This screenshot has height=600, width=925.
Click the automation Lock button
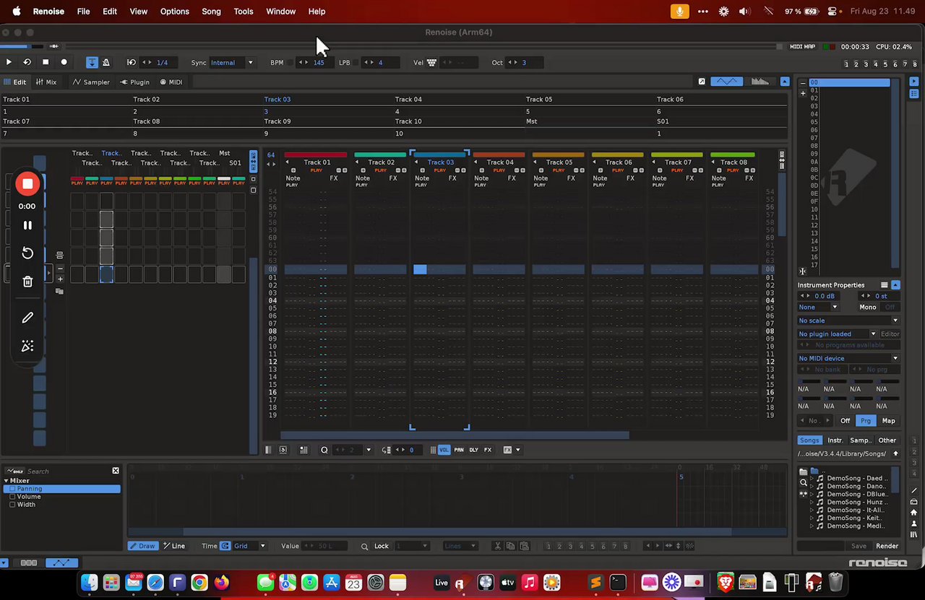[x=382, y=546]
